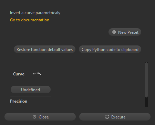Select the Curve parameter label

(19, 74)
